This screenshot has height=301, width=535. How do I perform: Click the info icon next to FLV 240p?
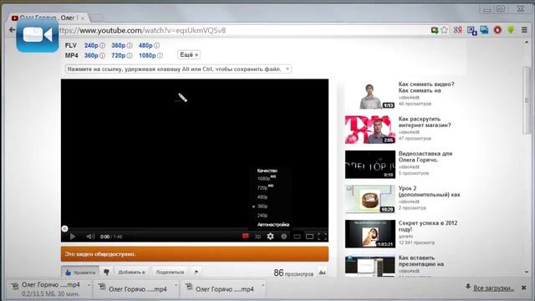click(x=102, y=45)
